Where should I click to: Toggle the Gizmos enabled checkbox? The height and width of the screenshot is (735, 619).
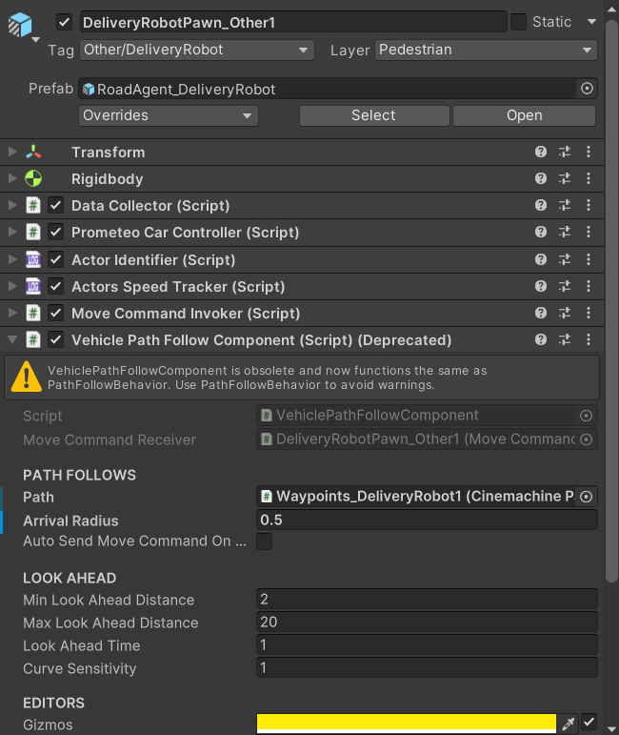click(589, 723)
